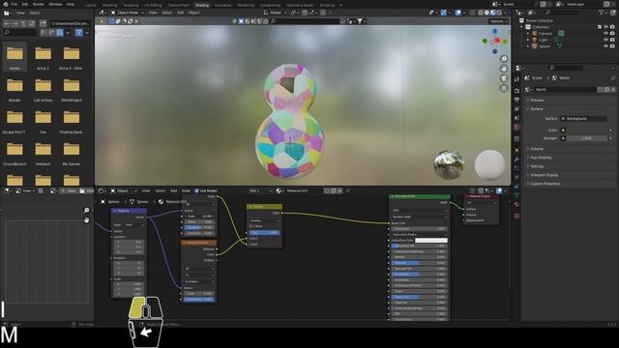
Task: Open the Call of Duty folder
Action: coord(43,89)
